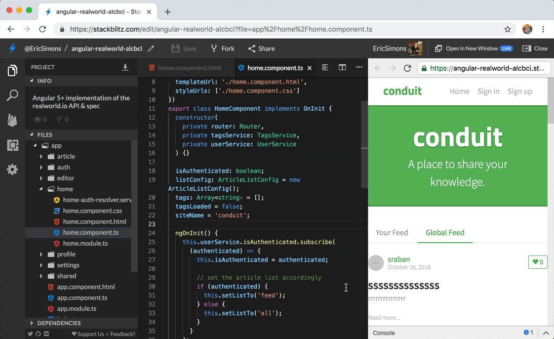Viewport: 554px width, 339px height.
Task: Open Home nav link in preview
Action: (459, 91)
